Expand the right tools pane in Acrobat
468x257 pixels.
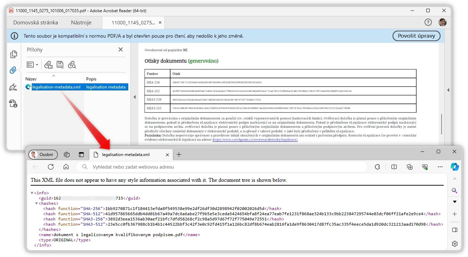[448, 90]
